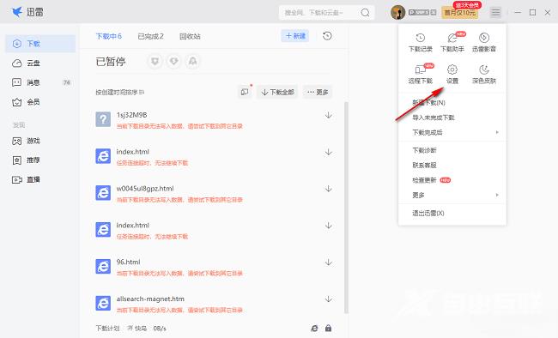Open 设置 gear in the menu
Screen dimensions: 558x338
(x=452, y=74)
